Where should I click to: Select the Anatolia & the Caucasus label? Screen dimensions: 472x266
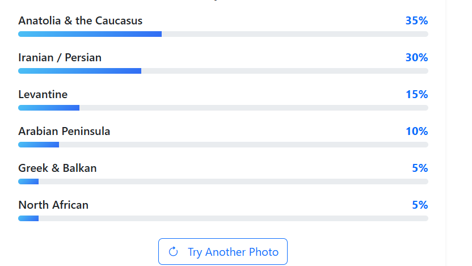coord(80,21)
